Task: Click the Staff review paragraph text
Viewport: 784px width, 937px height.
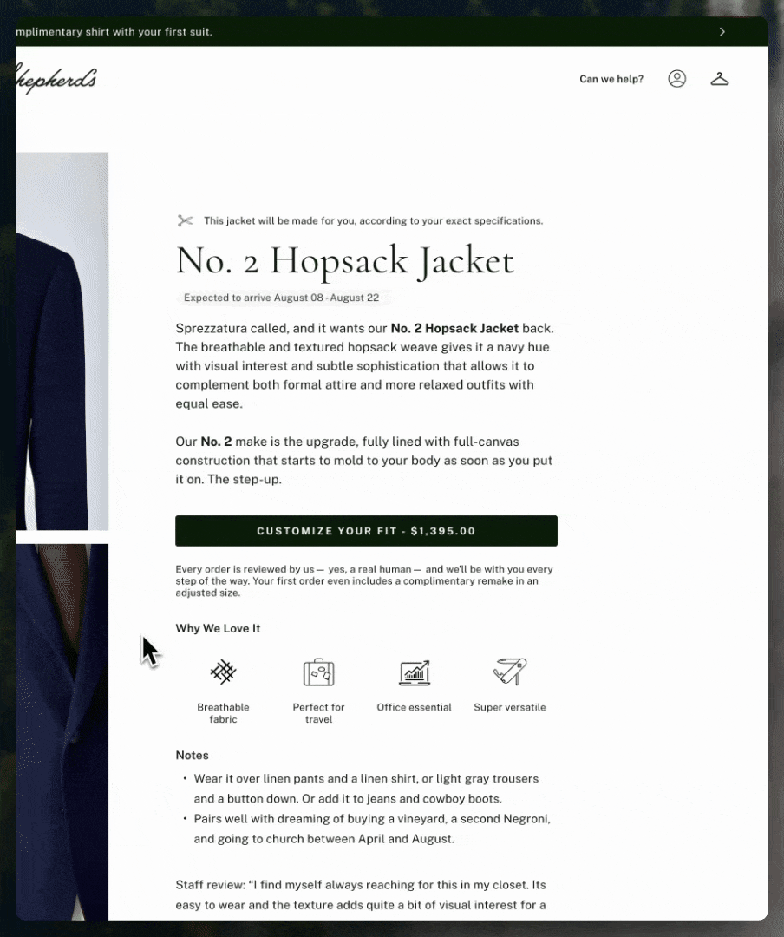Action: [x=361, y=894]
